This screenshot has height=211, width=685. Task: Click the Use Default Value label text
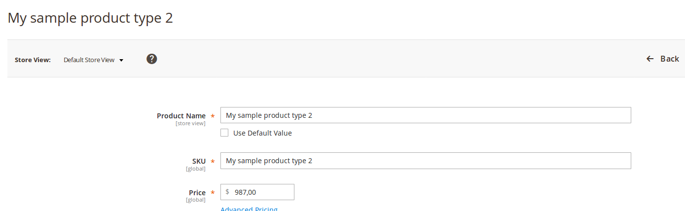tap(262, 133)
